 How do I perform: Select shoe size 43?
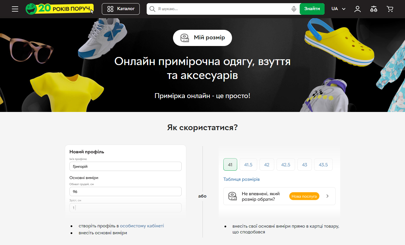click(x=305, y=165)
